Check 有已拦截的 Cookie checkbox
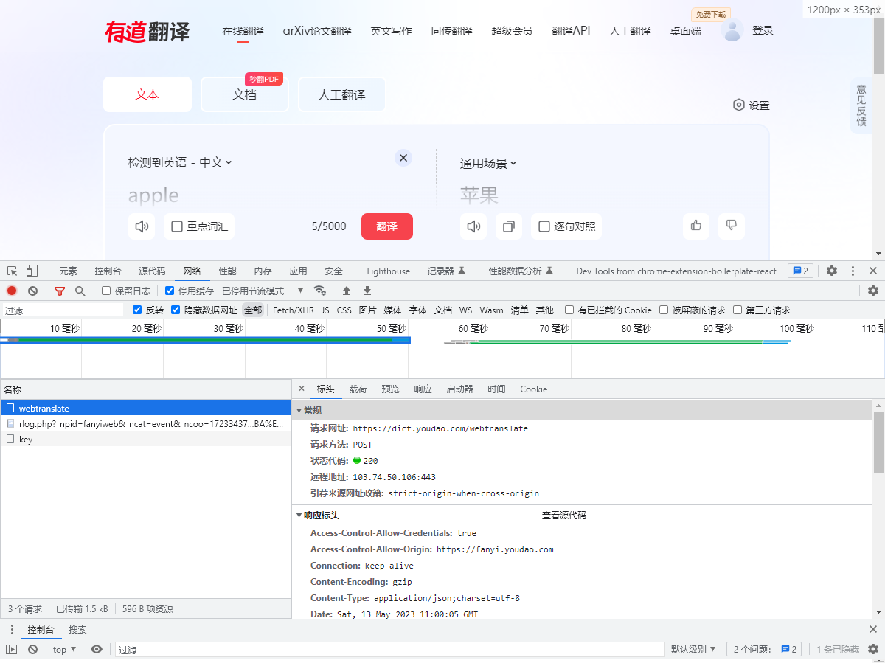 [569, 310]
